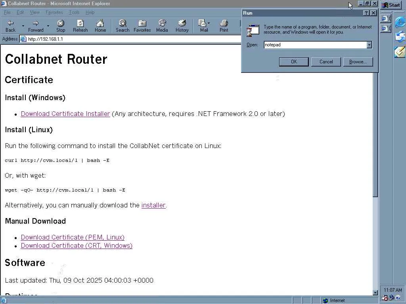
Task: Print the page
Action: tap(224, 26)
